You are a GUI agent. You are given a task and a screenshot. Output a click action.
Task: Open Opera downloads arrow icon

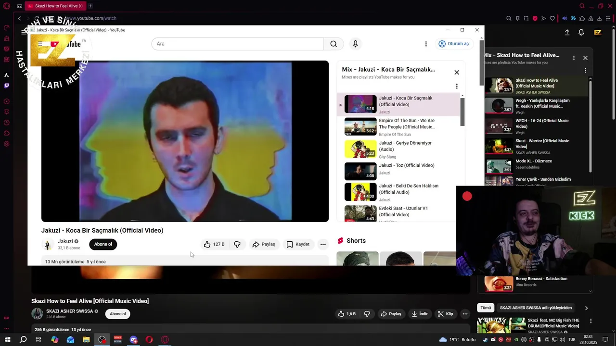click(600, 18)
